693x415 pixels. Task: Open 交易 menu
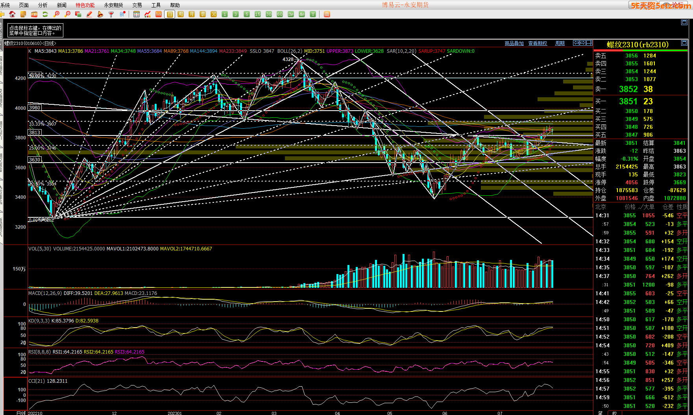click(137, 5)
